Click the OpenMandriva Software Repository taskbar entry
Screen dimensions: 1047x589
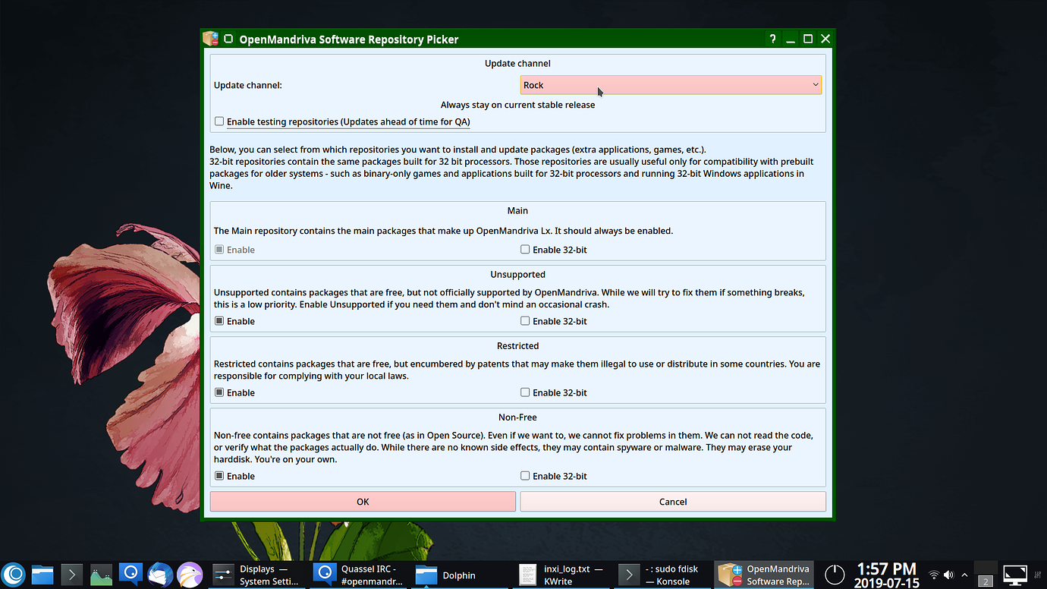pyautogui.click(x=765, y=575)
